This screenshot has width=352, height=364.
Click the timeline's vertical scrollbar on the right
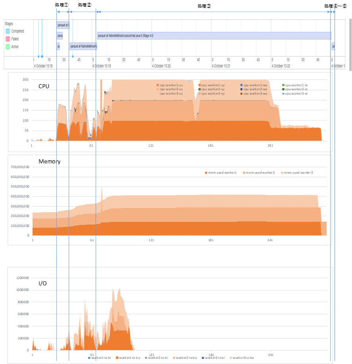click(350, 45)
